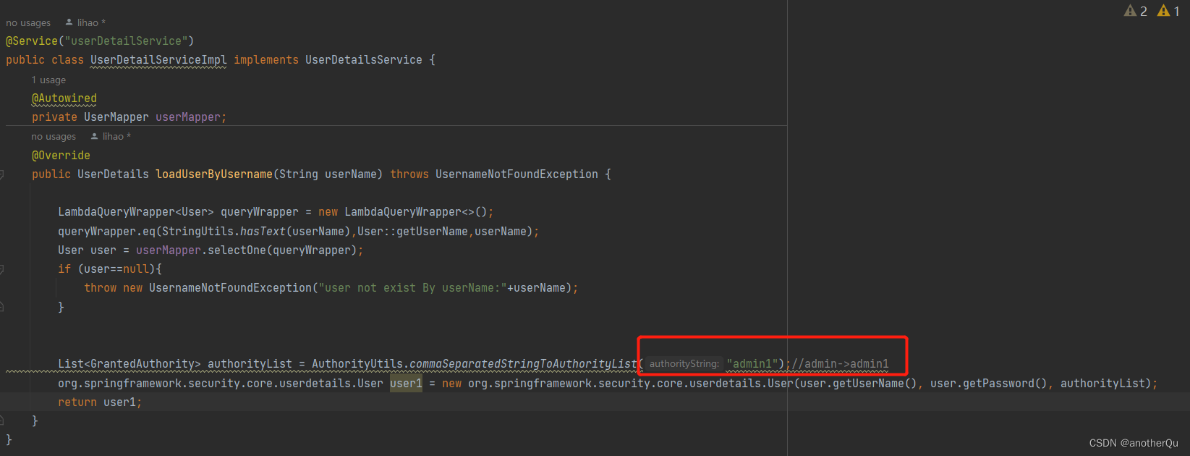Open the weak warnings indicator showing 2
Viewport: 1190px width, 456px height.
tap(1135, 11)
